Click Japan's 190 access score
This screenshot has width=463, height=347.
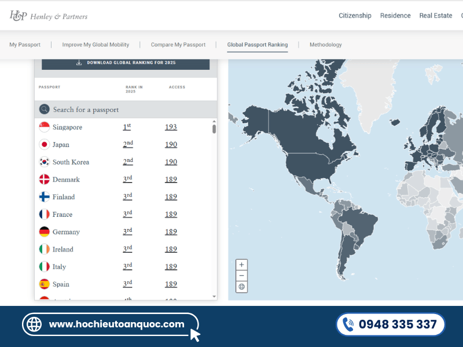tap(171, 144)
